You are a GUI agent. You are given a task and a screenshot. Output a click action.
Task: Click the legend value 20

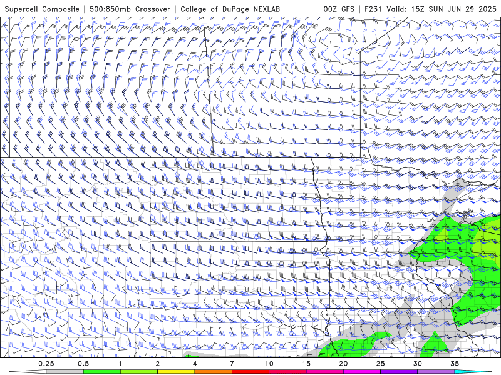(x=343, y=364)
